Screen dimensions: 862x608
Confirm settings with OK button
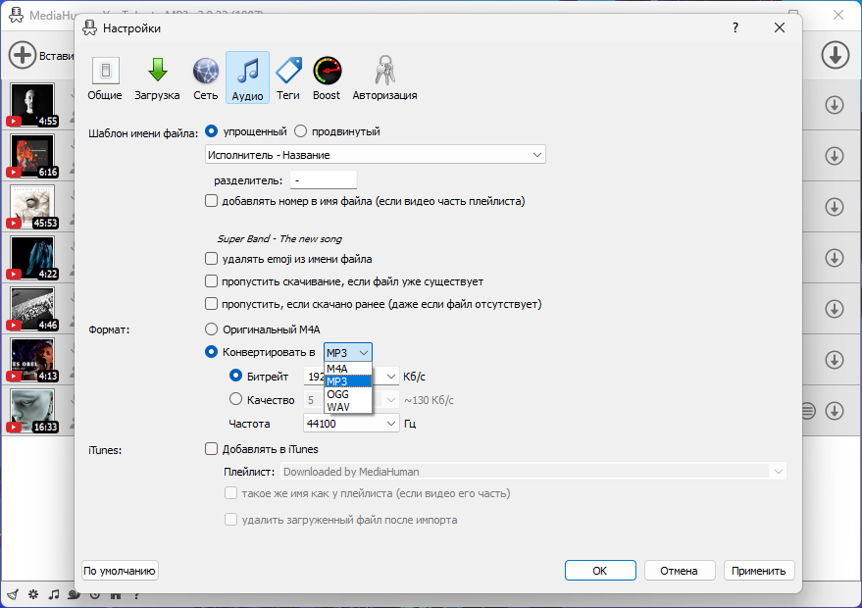tap(600, 571)
